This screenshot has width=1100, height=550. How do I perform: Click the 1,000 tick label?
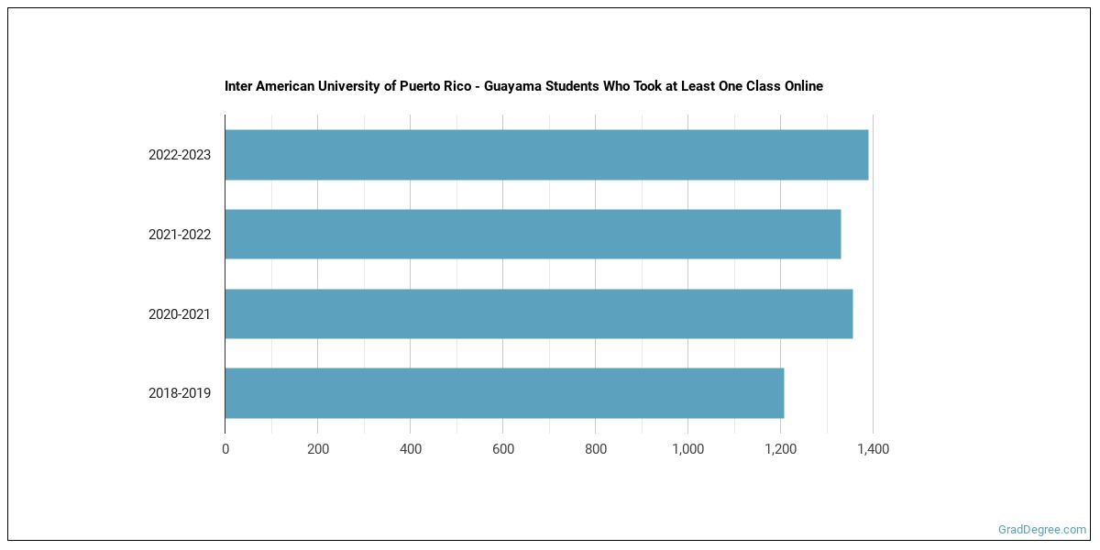point(687,449)
